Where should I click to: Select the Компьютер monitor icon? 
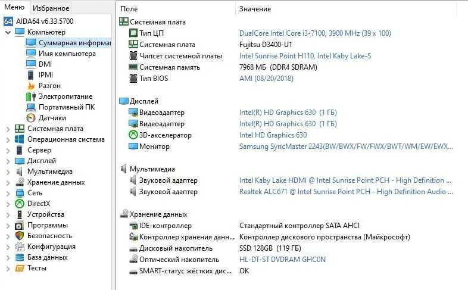[x=20, y=32]
